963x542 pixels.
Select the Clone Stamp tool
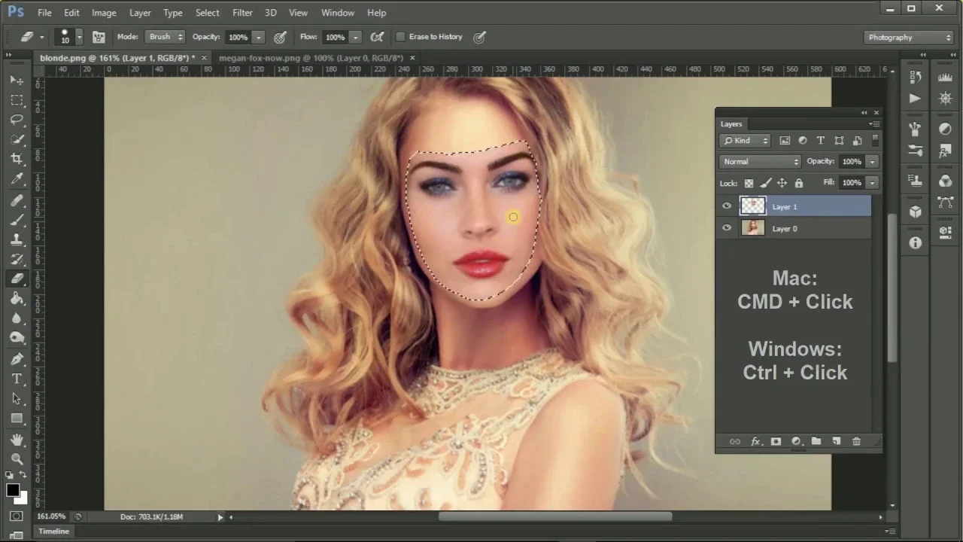17,239
